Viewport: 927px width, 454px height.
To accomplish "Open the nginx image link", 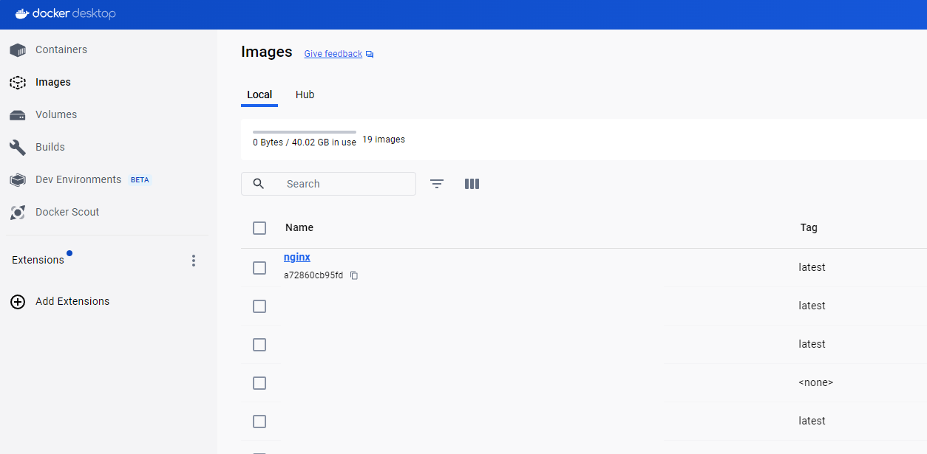I will [297, 257].
